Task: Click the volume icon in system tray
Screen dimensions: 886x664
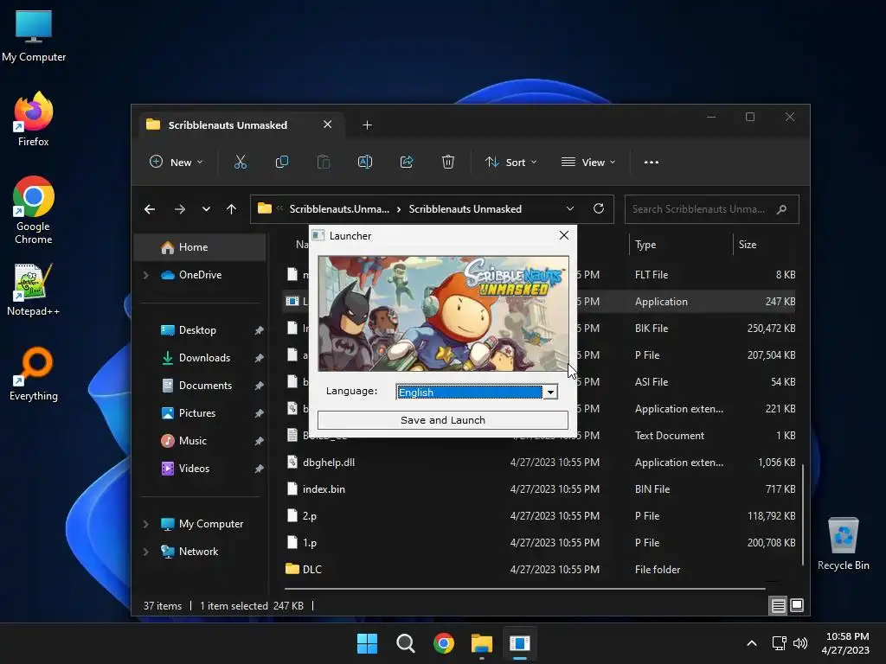Action: pos(800,643)
